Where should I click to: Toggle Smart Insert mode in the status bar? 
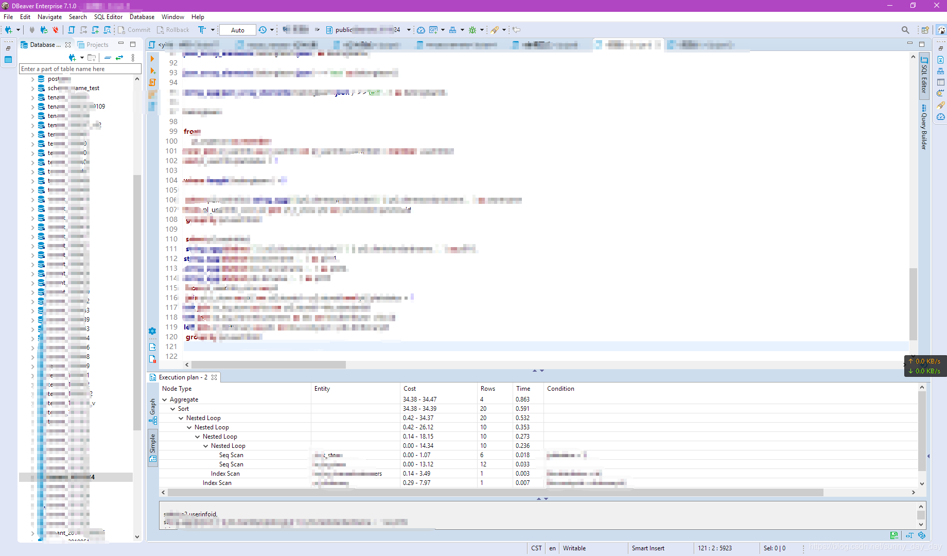point(648,548)
